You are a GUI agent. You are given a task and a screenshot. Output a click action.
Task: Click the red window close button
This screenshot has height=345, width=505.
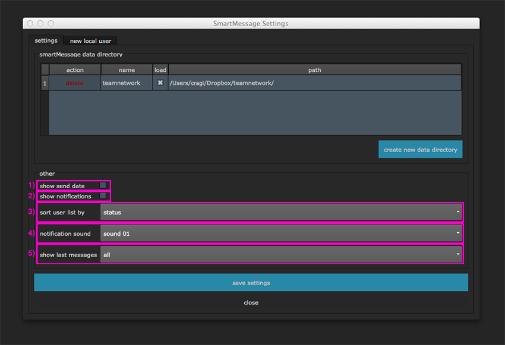(30, 23)
